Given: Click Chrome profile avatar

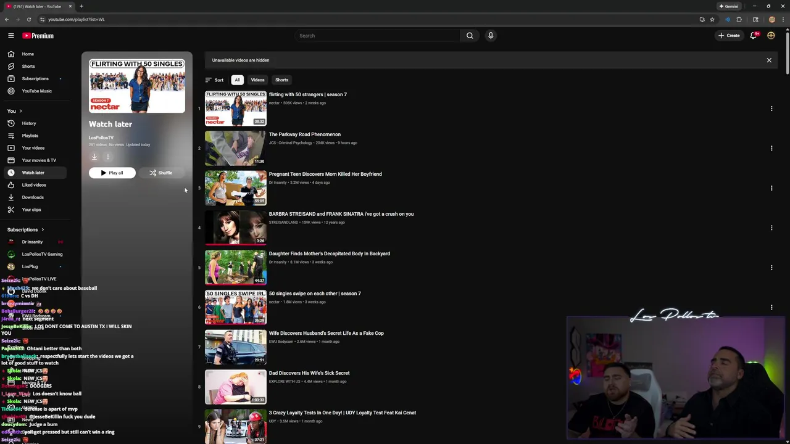Looking at the screenshot, I should coord(771,19).
